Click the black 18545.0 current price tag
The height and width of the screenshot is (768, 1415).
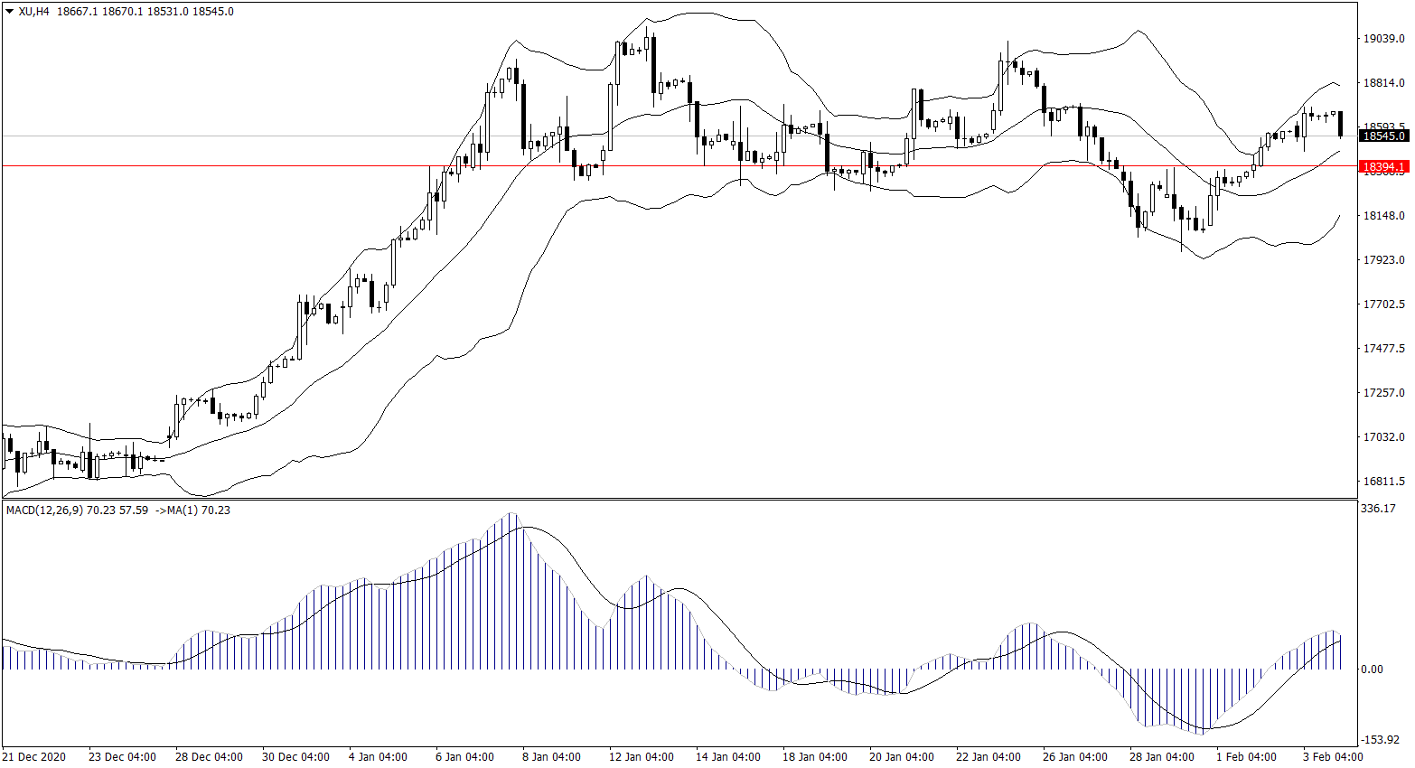pos(1383,136)
